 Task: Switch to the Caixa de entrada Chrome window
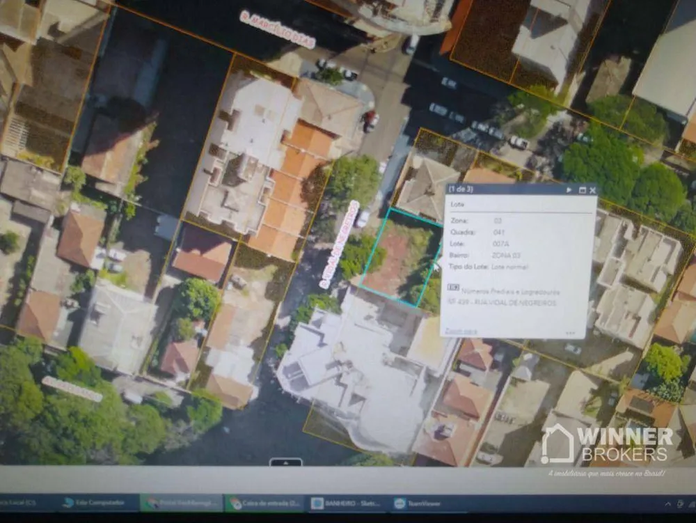coord(265,504)
